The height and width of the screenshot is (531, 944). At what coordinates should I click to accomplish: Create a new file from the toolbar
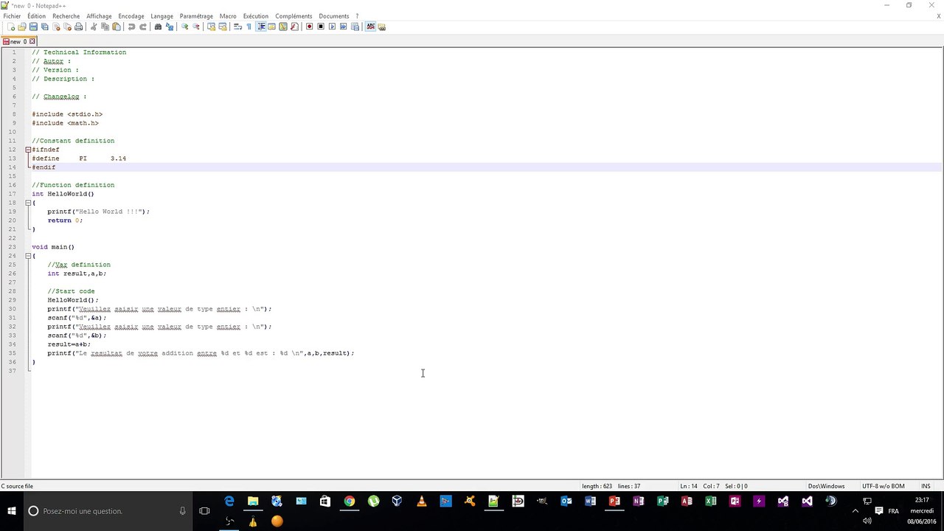[11, 27]
